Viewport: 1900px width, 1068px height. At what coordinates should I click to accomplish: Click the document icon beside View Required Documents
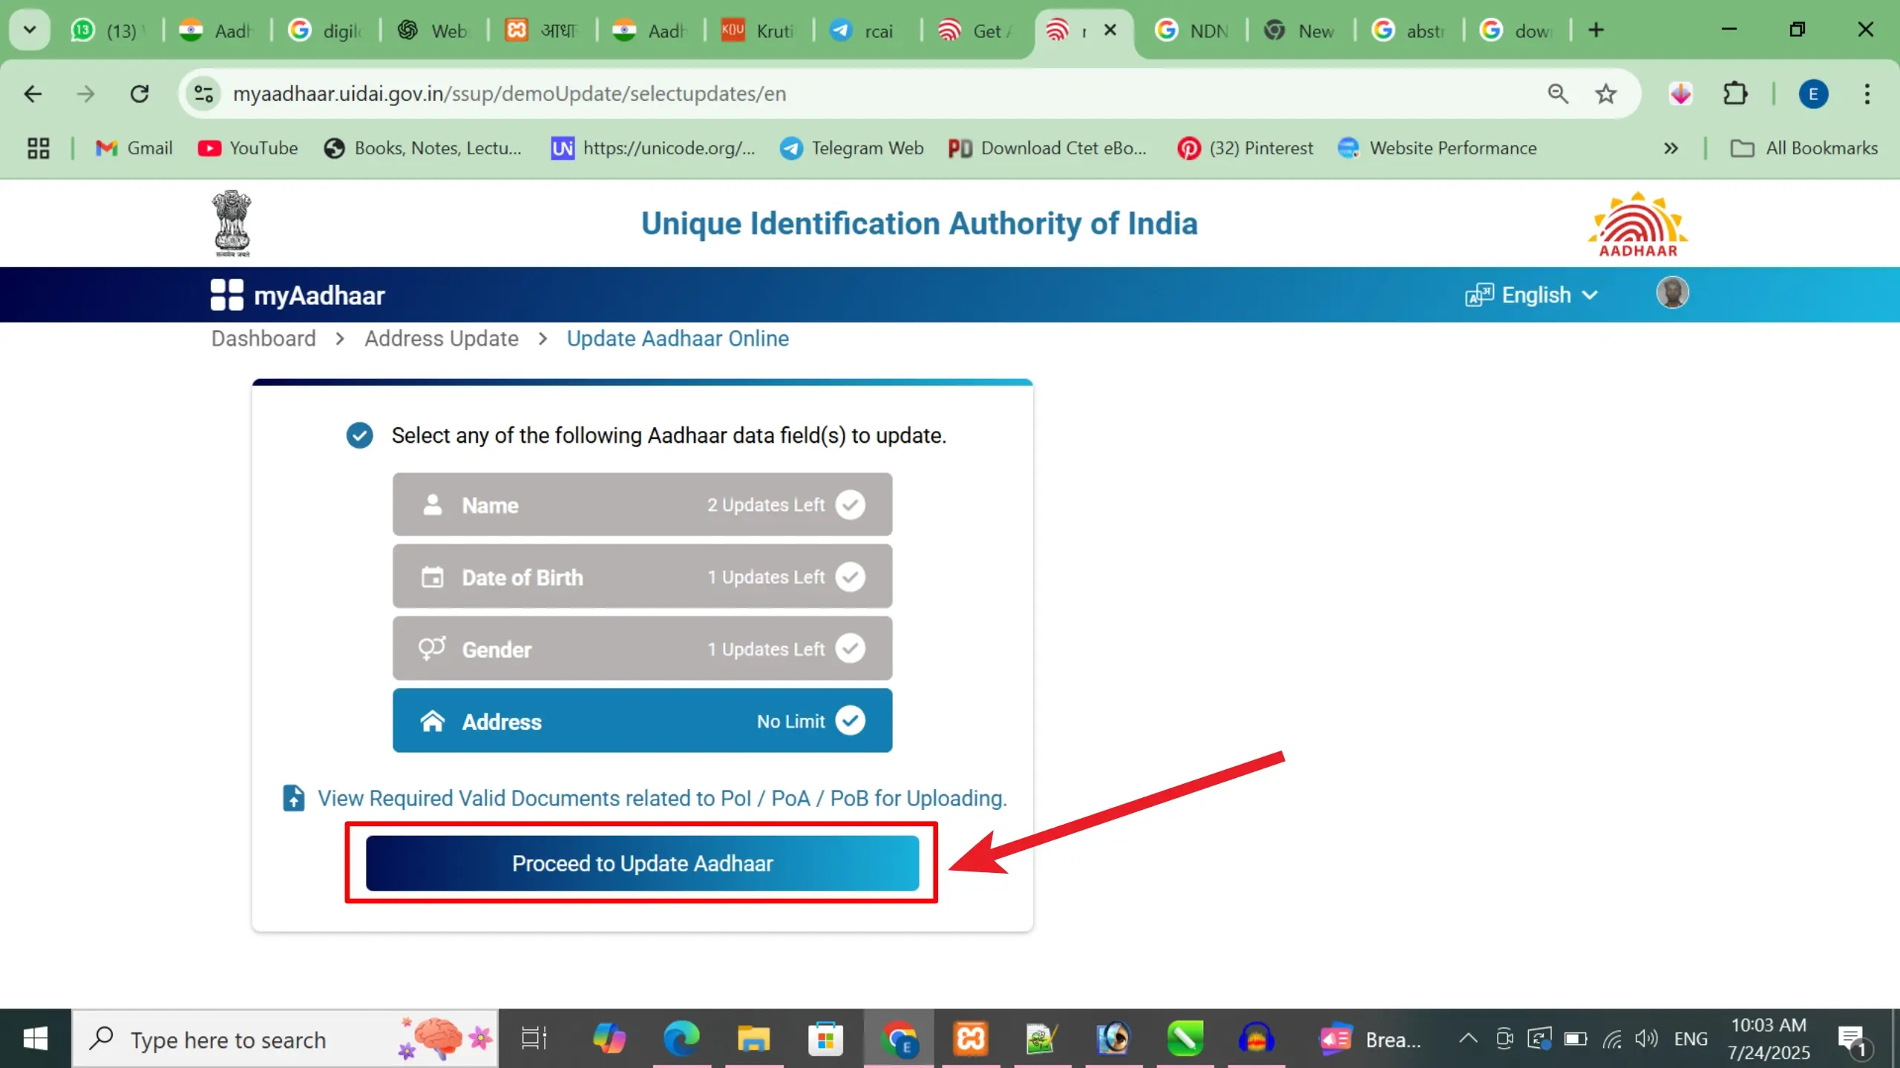(294, 798)
